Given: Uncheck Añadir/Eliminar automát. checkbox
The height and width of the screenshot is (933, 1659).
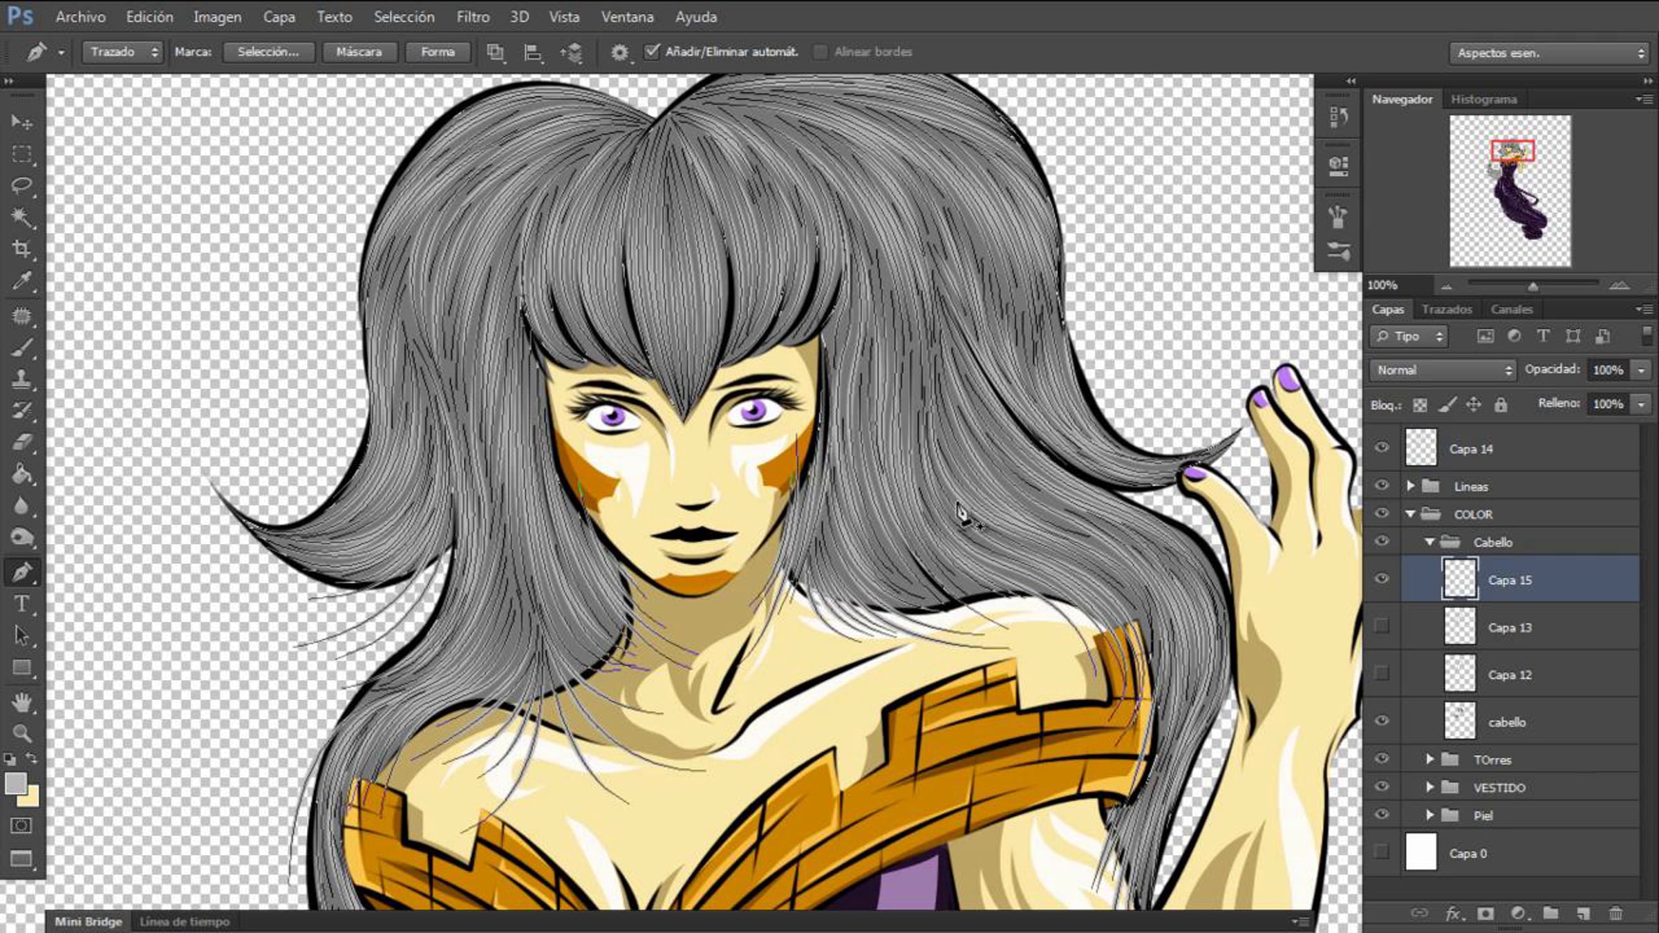Looking at the screenshot, I should click(x=652, y=52).
